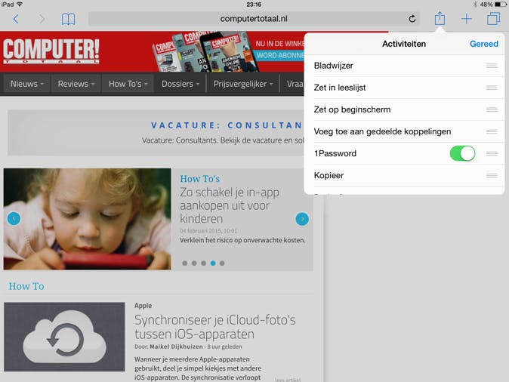Open author Maikel Dijkhuizen's page
The image size is (509, 382).
[x=176, y=347]
